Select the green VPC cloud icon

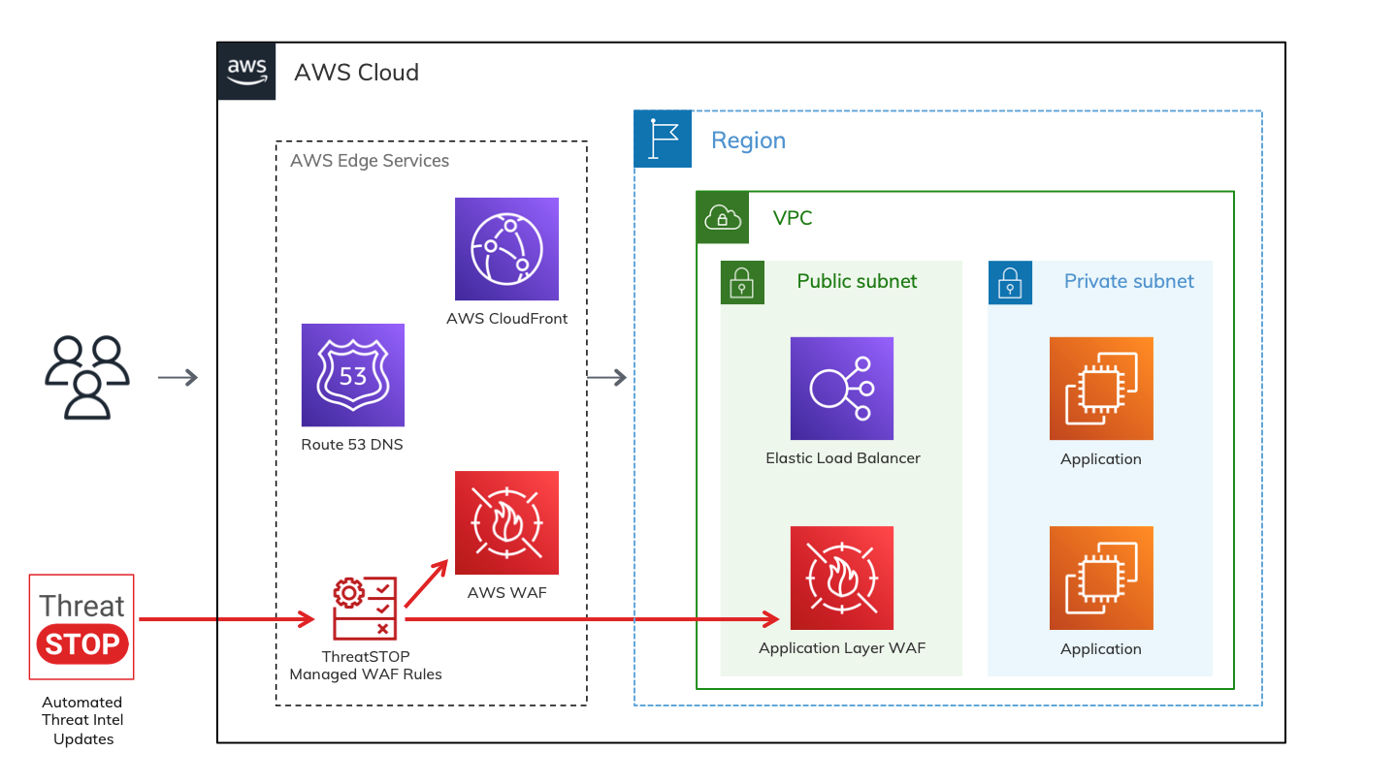pos(722,218)
